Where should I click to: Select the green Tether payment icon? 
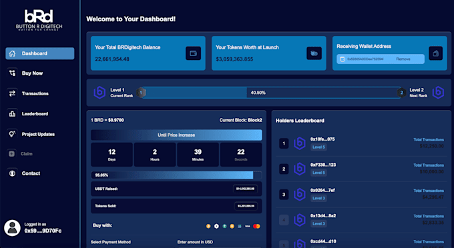[x=224, y=226]
